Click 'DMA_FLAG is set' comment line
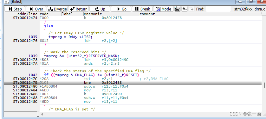Image resolution: width=266 pixels, height=119 pixels. 72,109
